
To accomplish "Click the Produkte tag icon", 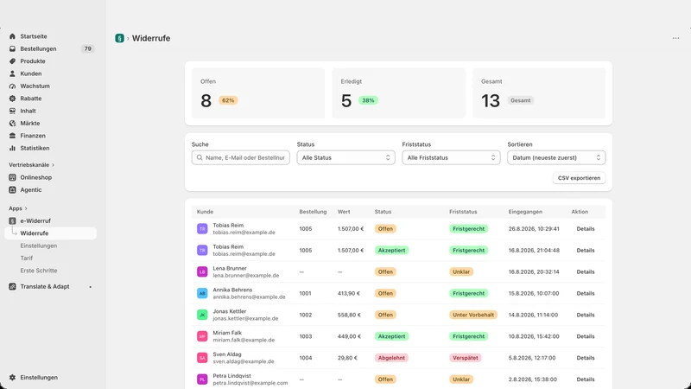I will [x=12, y=61].
